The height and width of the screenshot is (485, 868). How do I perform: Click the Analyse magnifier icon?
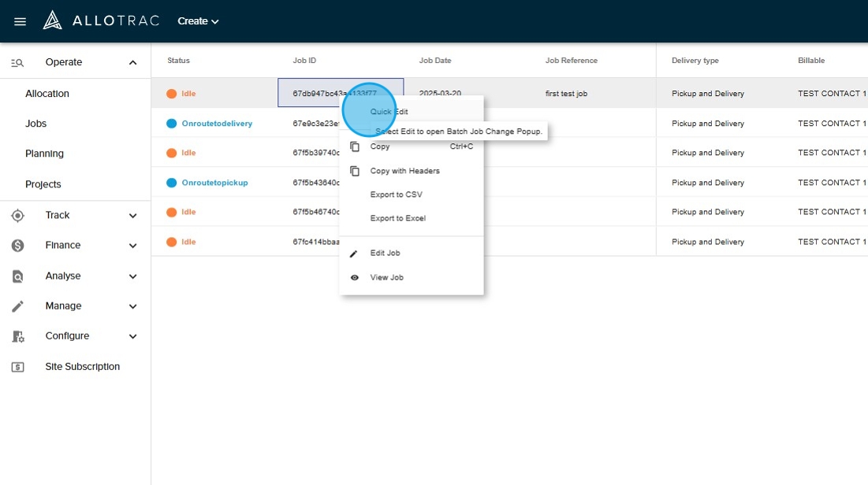coord(17,276)
